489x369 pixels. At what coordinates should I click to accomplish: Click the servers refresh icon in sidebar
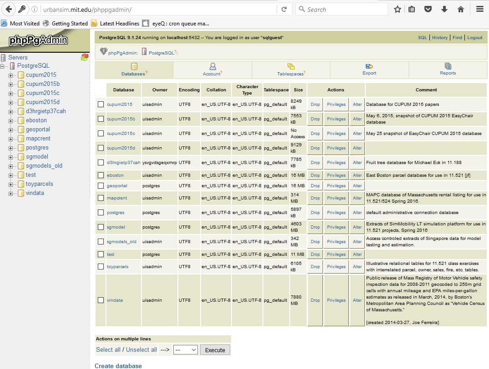click(x=85, y=57)
